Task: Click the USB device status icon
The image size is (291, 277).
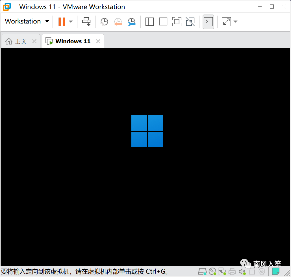Action: 252,272
